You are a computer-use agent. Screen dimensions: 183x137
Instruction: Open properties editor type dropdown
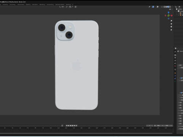[x=176, y=48]
